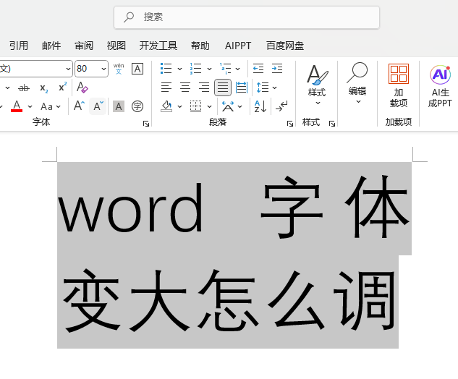The image size is (458, 379).
Task: Open the 视图 tab
Action: point(116,46)
